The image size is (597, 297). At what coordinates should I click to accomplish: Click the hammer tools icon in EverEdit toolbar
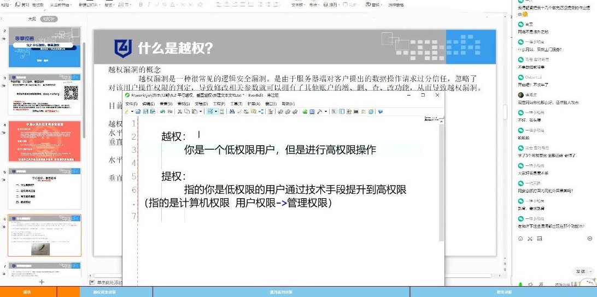pyautogui.click(x=320, y=111)
